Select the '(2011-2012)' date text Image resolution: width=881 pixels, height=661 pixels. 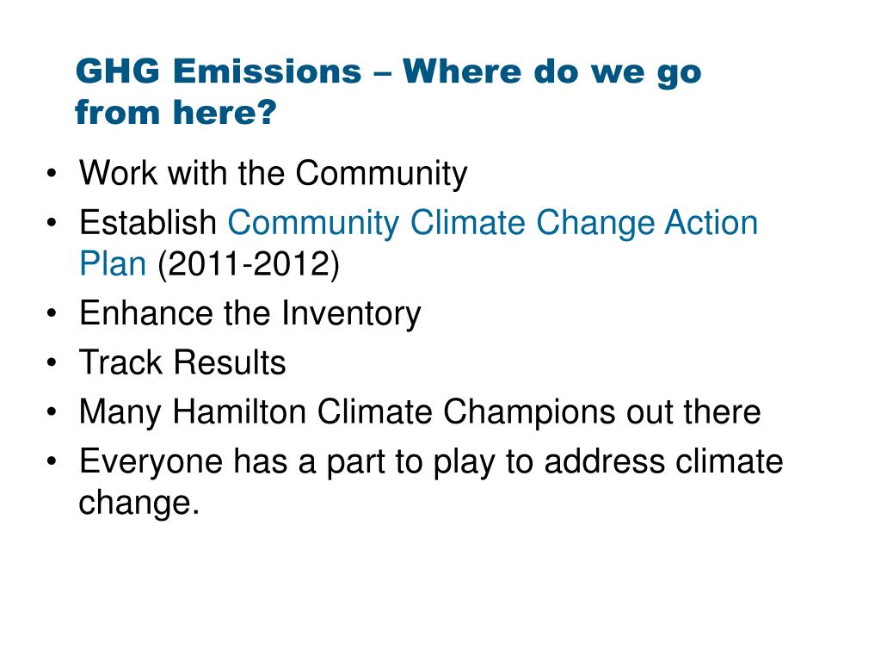pyautogui.click(x=249, y=264)
